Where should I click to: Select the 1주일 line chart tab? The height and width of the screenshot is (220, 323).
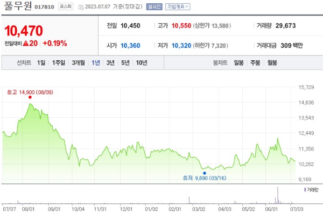tap(59, 62)
